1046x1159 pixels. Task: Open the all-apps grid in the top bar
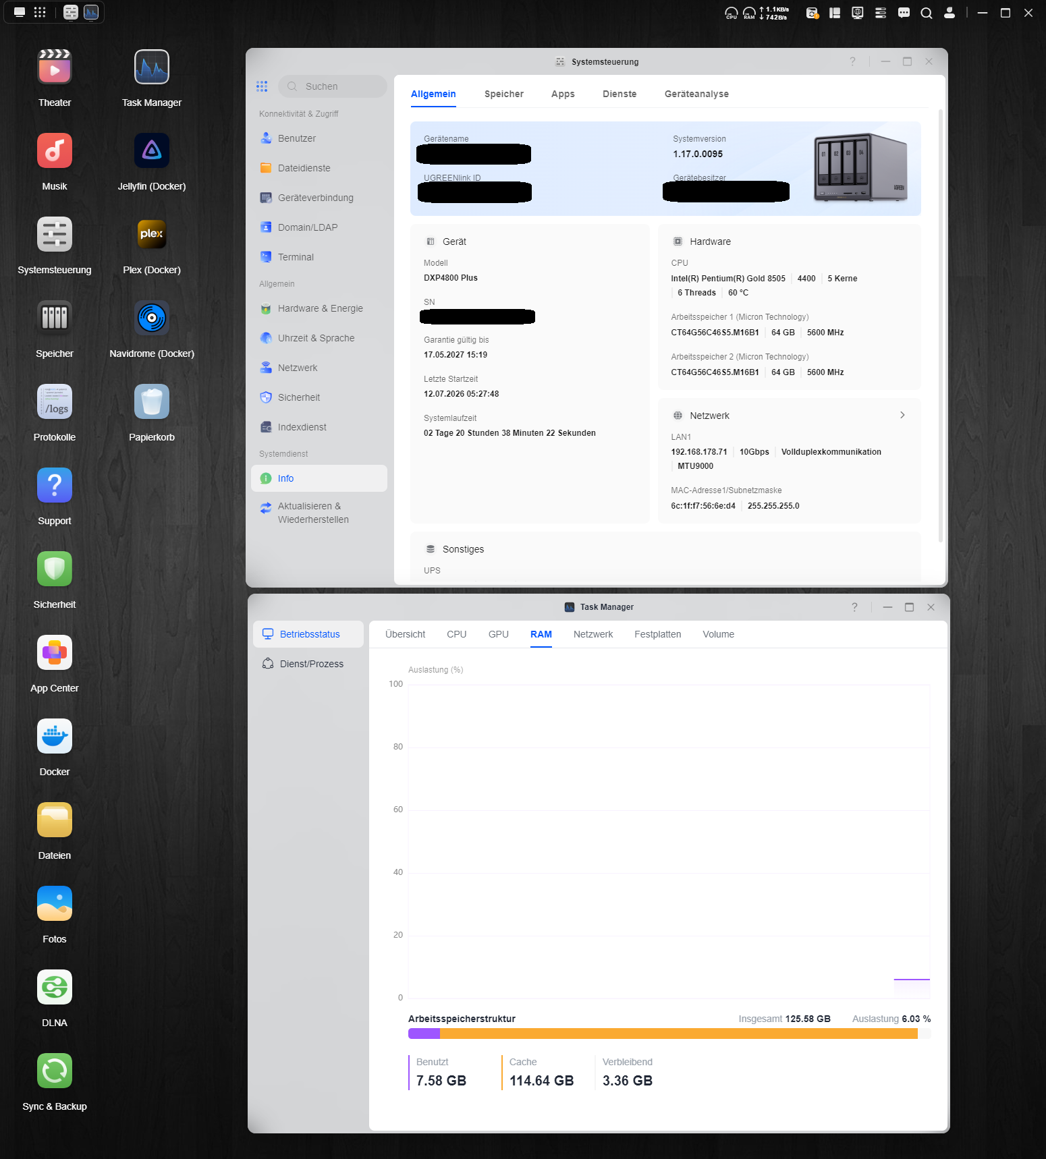click(40, 12)
